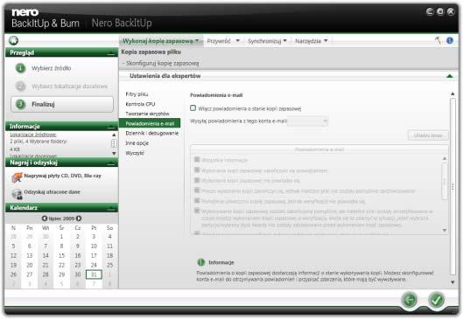Select 'Wyczyść' settings entry
The height and width of the screenshot is (319, 463).
coord(135,153)
